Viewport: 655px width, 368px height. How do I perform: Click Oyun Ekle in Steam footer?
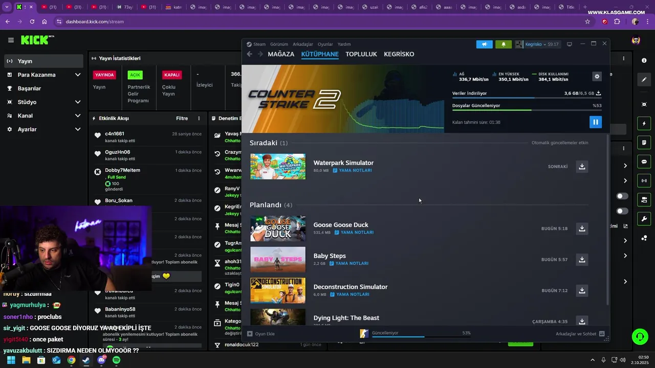pyautogui.click(x=261, y=334)
